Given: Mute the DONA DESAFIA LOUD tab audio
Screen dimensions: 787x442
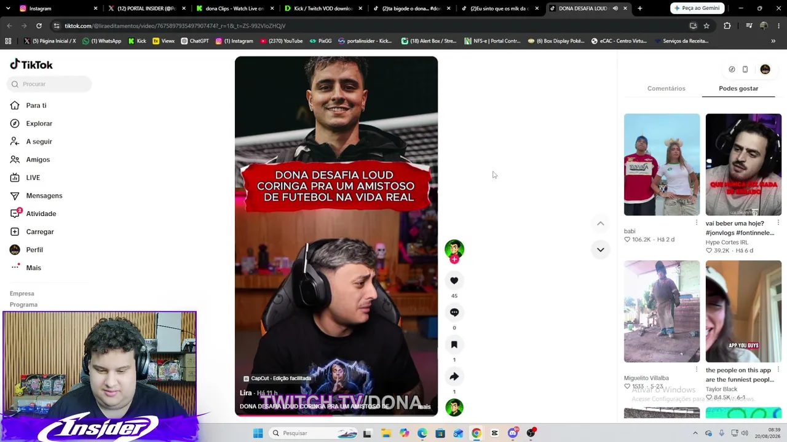Looking at the screenshot, I should (x=615, y=9).
